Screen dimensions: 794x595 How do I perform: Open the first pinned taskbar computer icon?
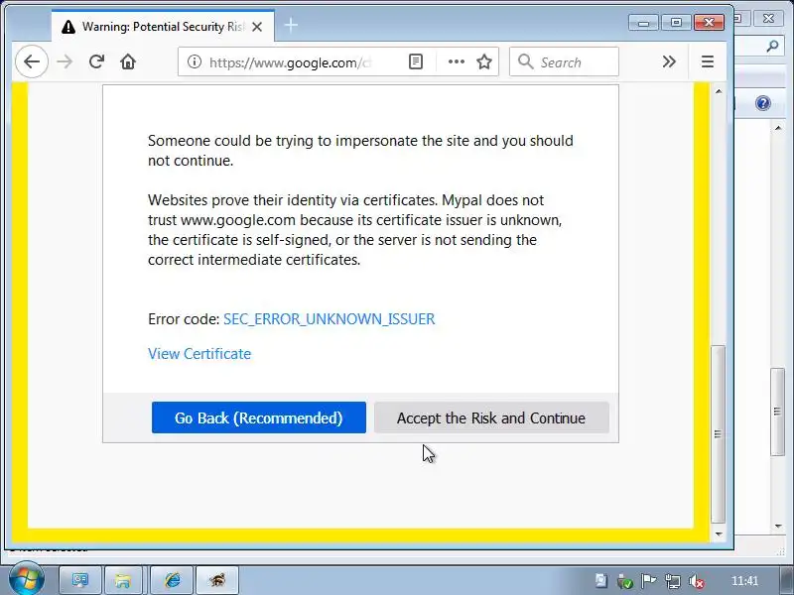(80, 580)
